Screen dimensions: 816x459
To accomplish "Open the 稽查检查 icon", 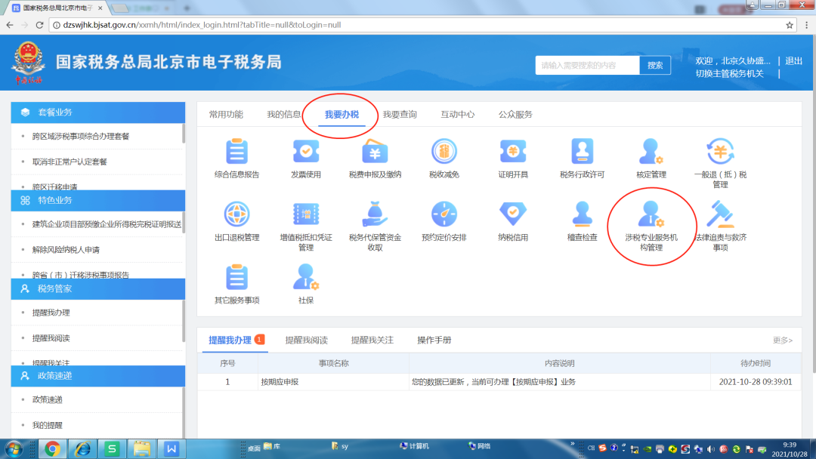I will coord(582,214).
